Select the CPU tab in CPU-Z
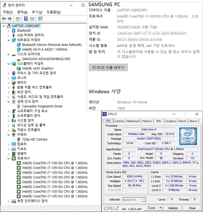The width and height of the screenshot is (203, 213). (x=108, y=121)
